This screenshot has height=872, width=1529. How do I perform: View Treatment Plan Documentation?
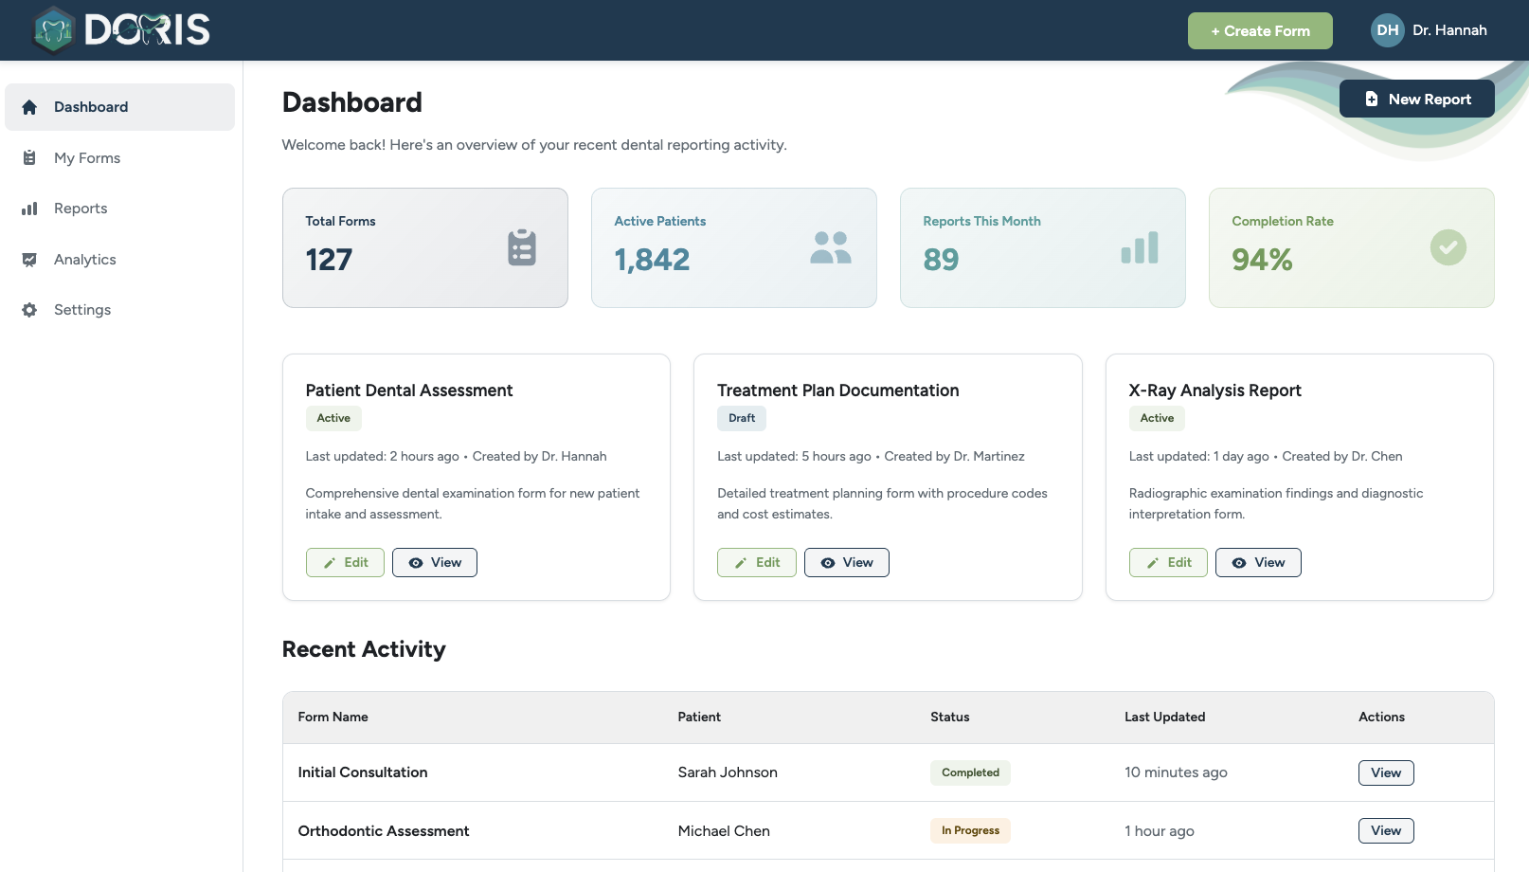point(846,562)
